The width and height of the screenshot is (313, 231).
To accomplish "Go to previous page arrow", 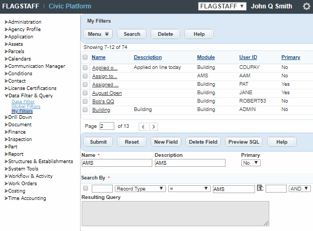I will tap(143, 127).
